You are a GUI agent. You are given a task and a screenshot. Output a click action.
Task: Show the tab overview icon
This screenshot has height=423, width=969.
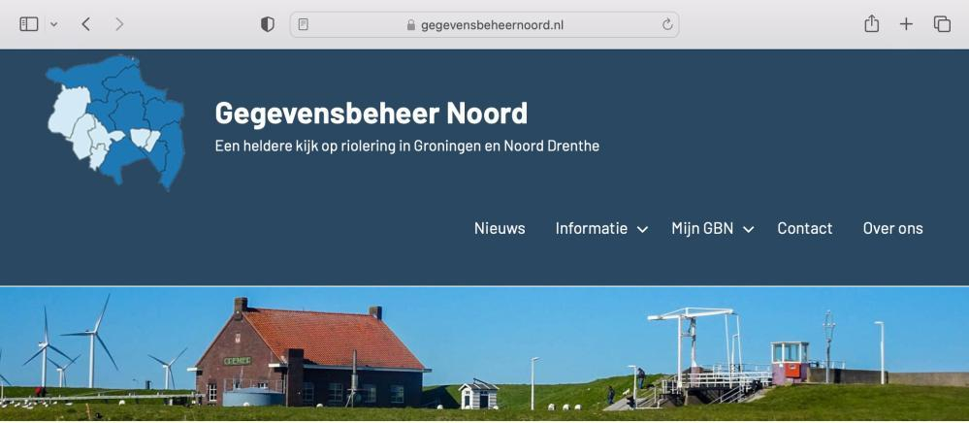pyautogui.click(x=942, y=24)
